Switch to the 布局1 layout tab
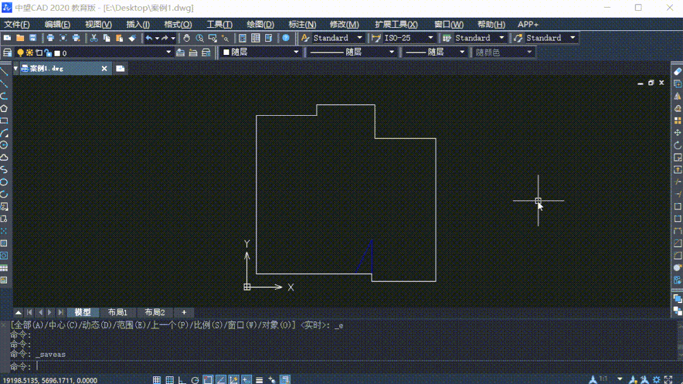 [118, 313]
